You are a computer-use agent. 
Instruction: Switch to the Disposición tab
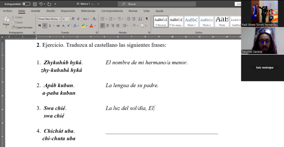[68, 11]
